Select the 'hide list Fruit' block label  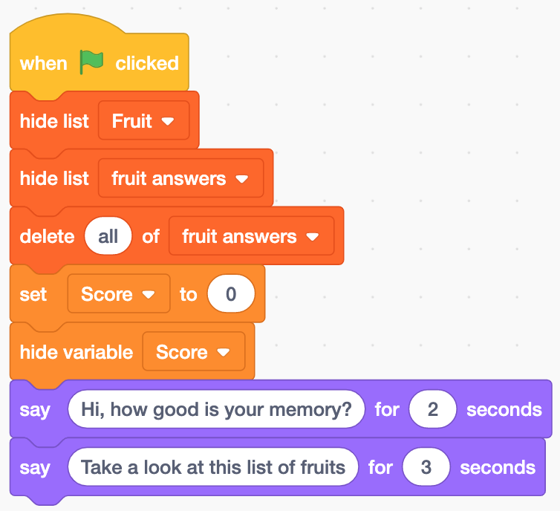coord(54,121)
